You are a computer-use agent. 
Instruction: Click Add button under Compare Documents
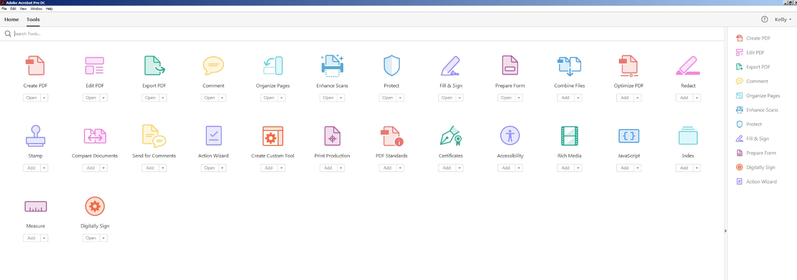coord(91,168)
